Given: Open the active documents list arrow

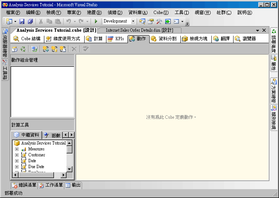Looking at the screenshot, I should point(258,31).
